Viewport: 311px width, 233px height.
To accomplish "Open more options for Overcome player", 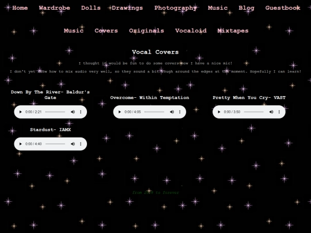I will [x=180, y=112].
